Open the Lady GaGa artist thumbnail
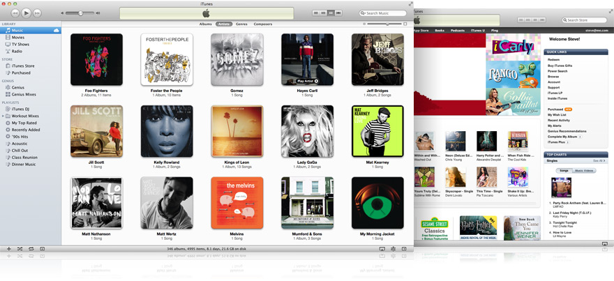614x281 pixels. [x=307, y=130]
